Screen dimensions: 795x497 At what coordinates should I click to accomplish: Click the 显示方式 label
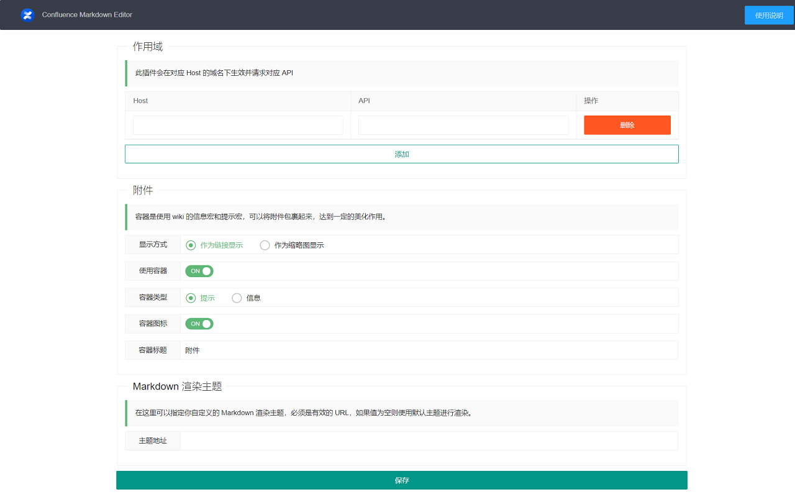[153, 245]
